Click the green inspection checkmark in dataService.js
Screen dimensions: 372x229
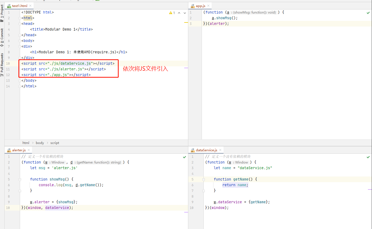[368, 157]
